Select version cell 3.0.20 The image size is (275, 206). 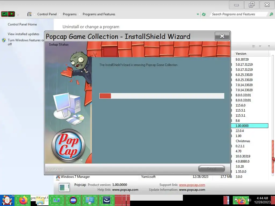[x=240, y=166]
